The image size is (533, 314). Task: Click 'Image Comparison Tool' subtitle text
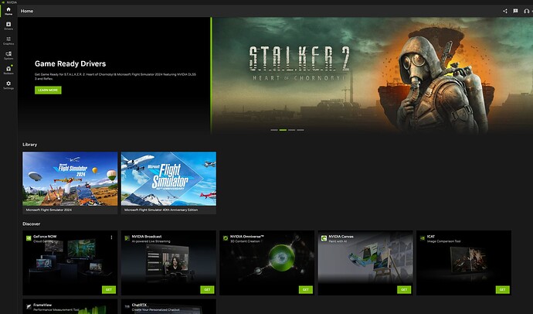click(x=443, y=241)
